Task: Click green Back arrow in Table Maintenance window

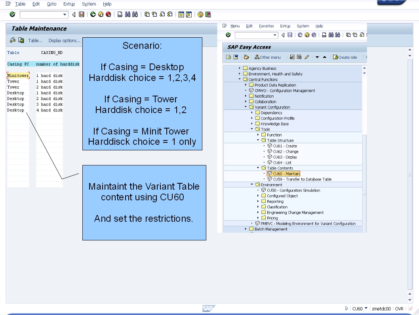Action: 93,14
